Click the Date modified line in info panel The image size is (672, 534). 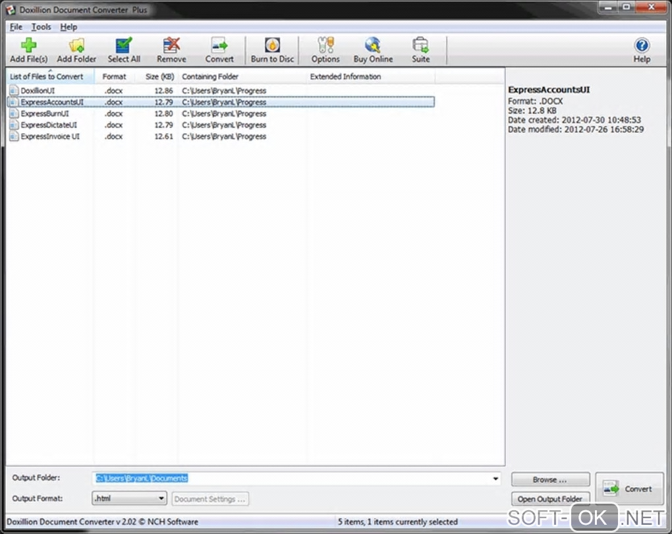576,129
